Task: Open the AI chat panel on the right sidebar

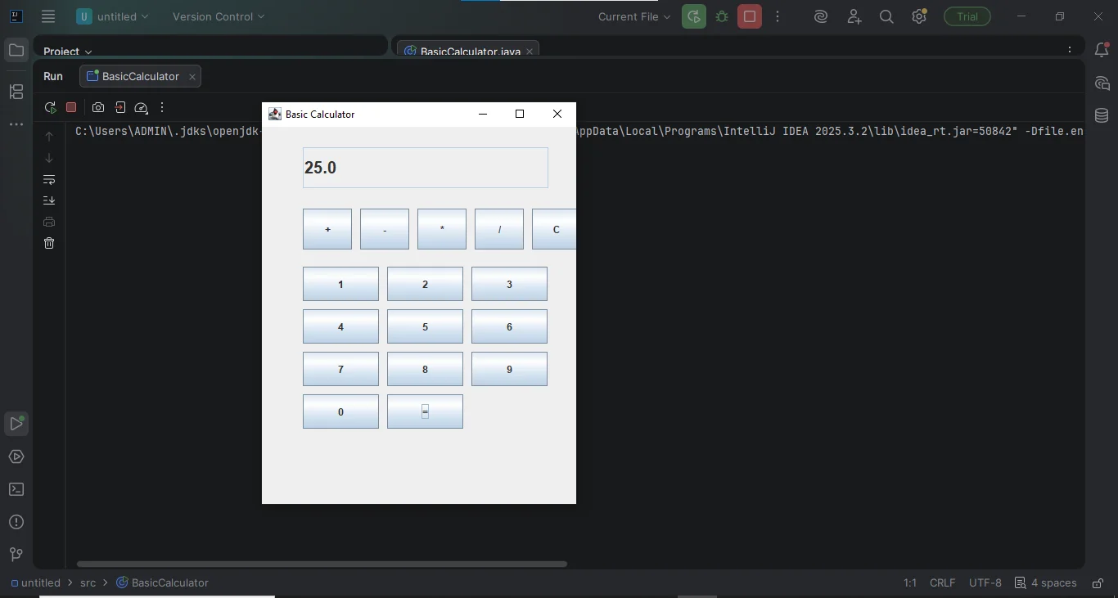Action: [x=1102, y=83]
